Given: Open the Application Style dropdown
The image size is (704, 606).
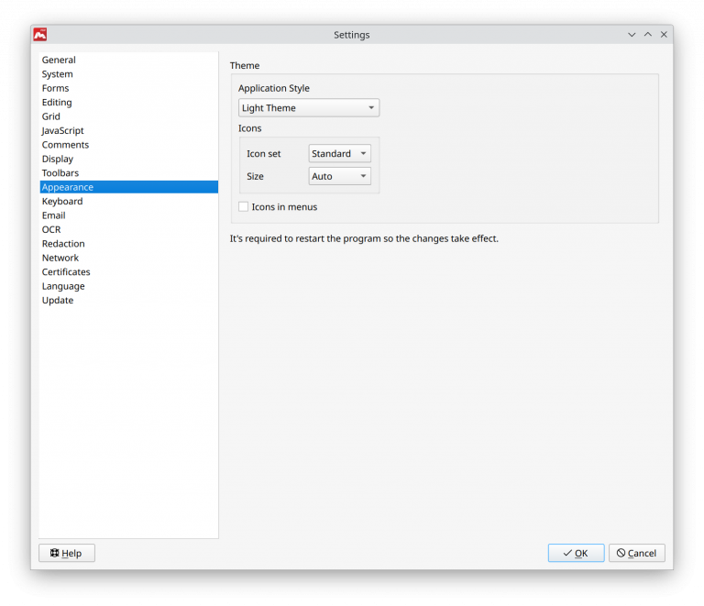Looking at the screenshot, I should (308, 108).
